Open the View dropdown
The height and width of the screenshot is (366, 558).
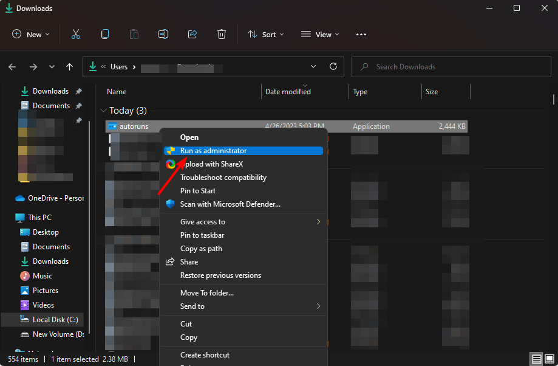tap(320, 35)
